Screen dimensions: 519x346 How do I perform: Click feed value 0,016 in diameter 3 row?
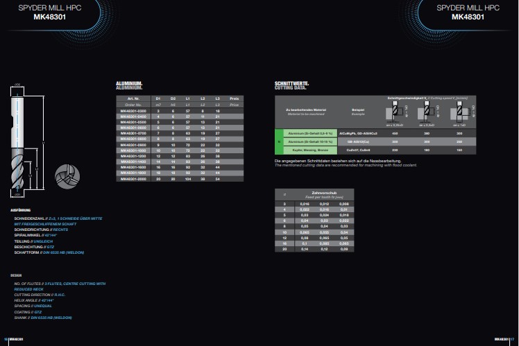(304, 204)
